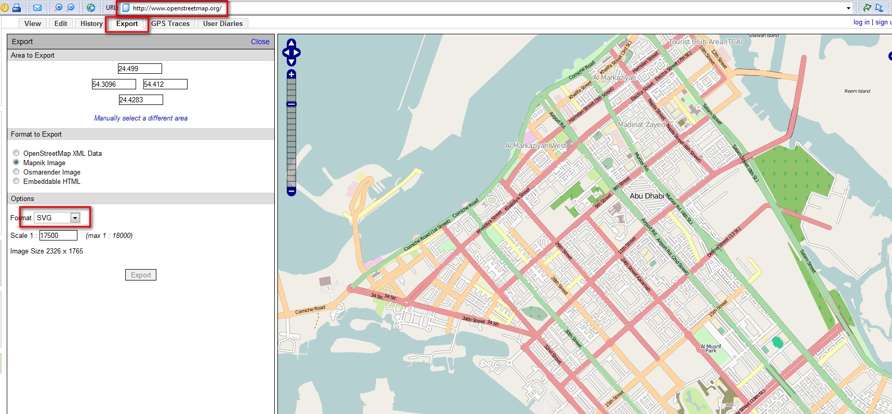Select Embeddable HTML format
The image size is (892, 414).
click(16, 181)
